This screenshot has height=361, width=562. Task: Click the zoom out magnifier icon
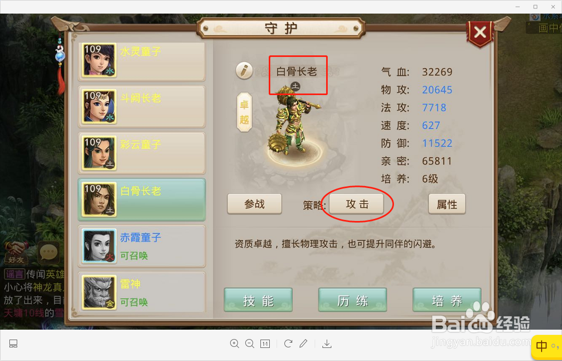coord(249,344)
